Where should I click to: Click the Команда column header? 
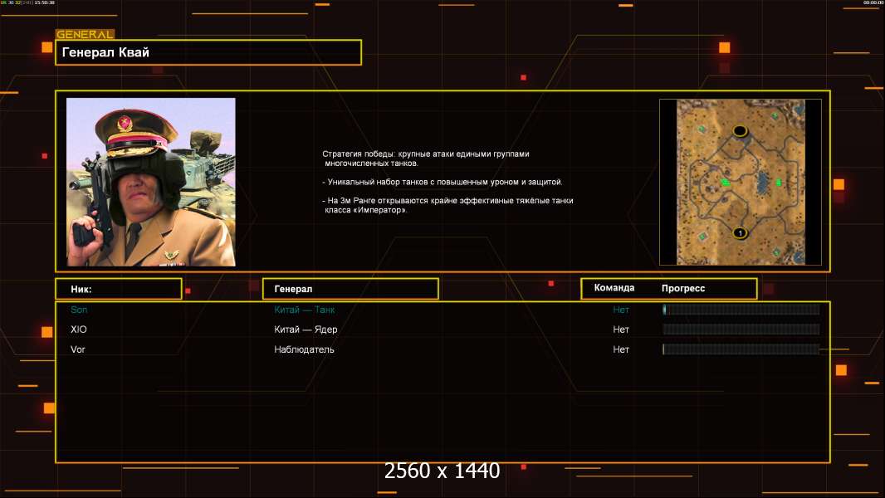point(614,288)
